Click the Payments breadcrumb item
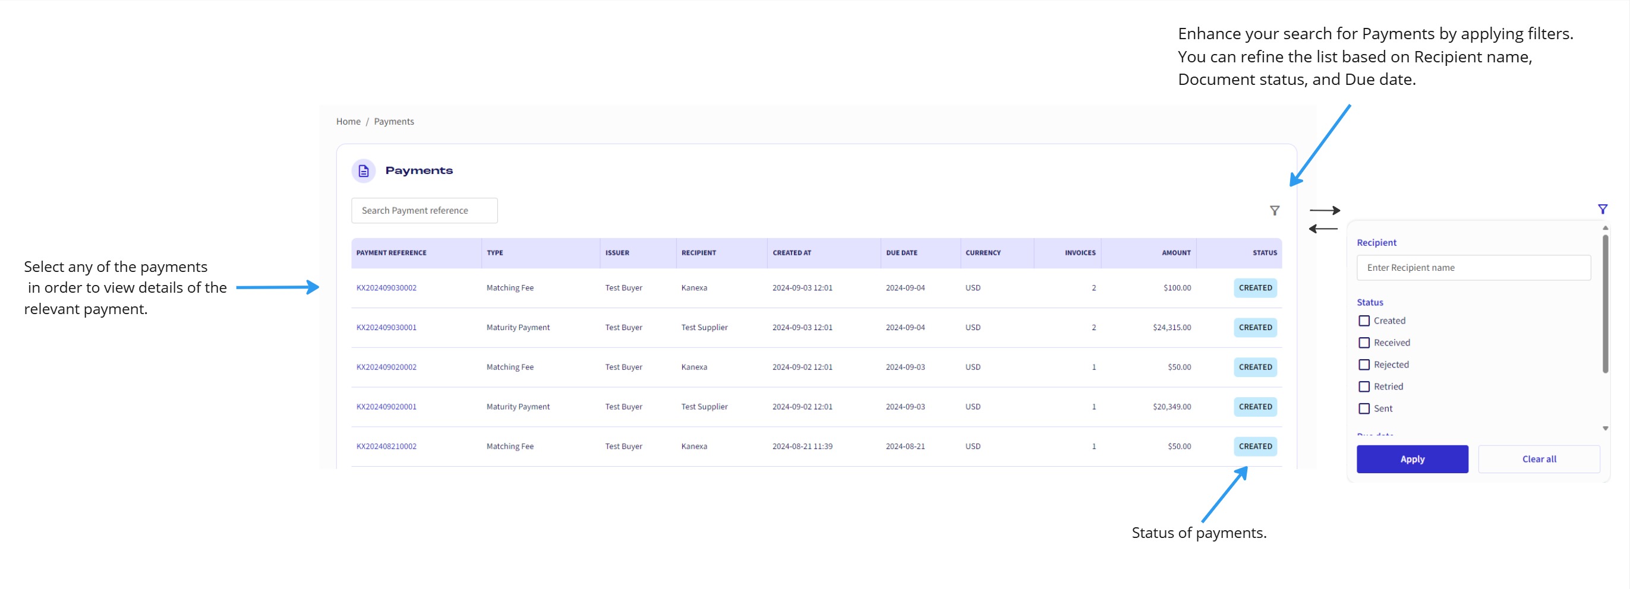 [393, 121]
